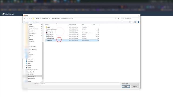
Task: Open Downloads in navigation pane
Action: coord(30,61)
